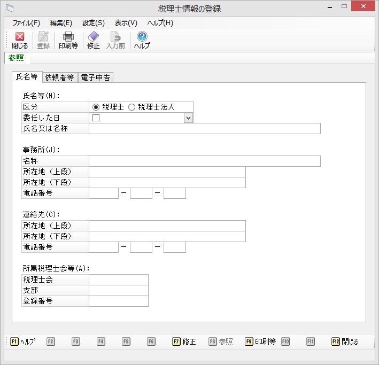Switch to the 依頼者等 tab
The image size is (379, 365).
click(x=59, y=77)
